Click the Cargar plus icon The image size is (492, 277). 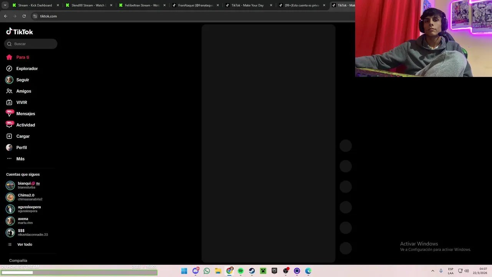pos(9,136)
